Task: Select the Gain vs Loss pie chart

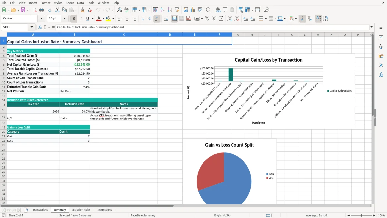Action: point(229,172)
